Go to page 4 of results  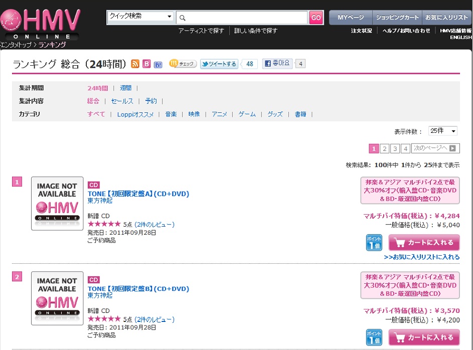coord(405,148)
